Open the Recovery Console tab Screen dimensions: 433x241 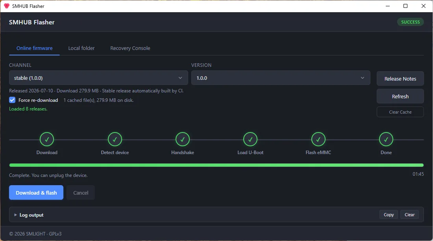point(130,48)
